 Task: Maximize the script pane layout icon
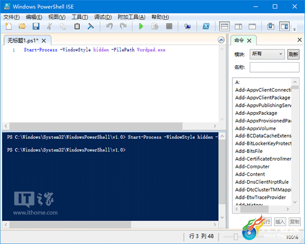click(x=252, y=26)
